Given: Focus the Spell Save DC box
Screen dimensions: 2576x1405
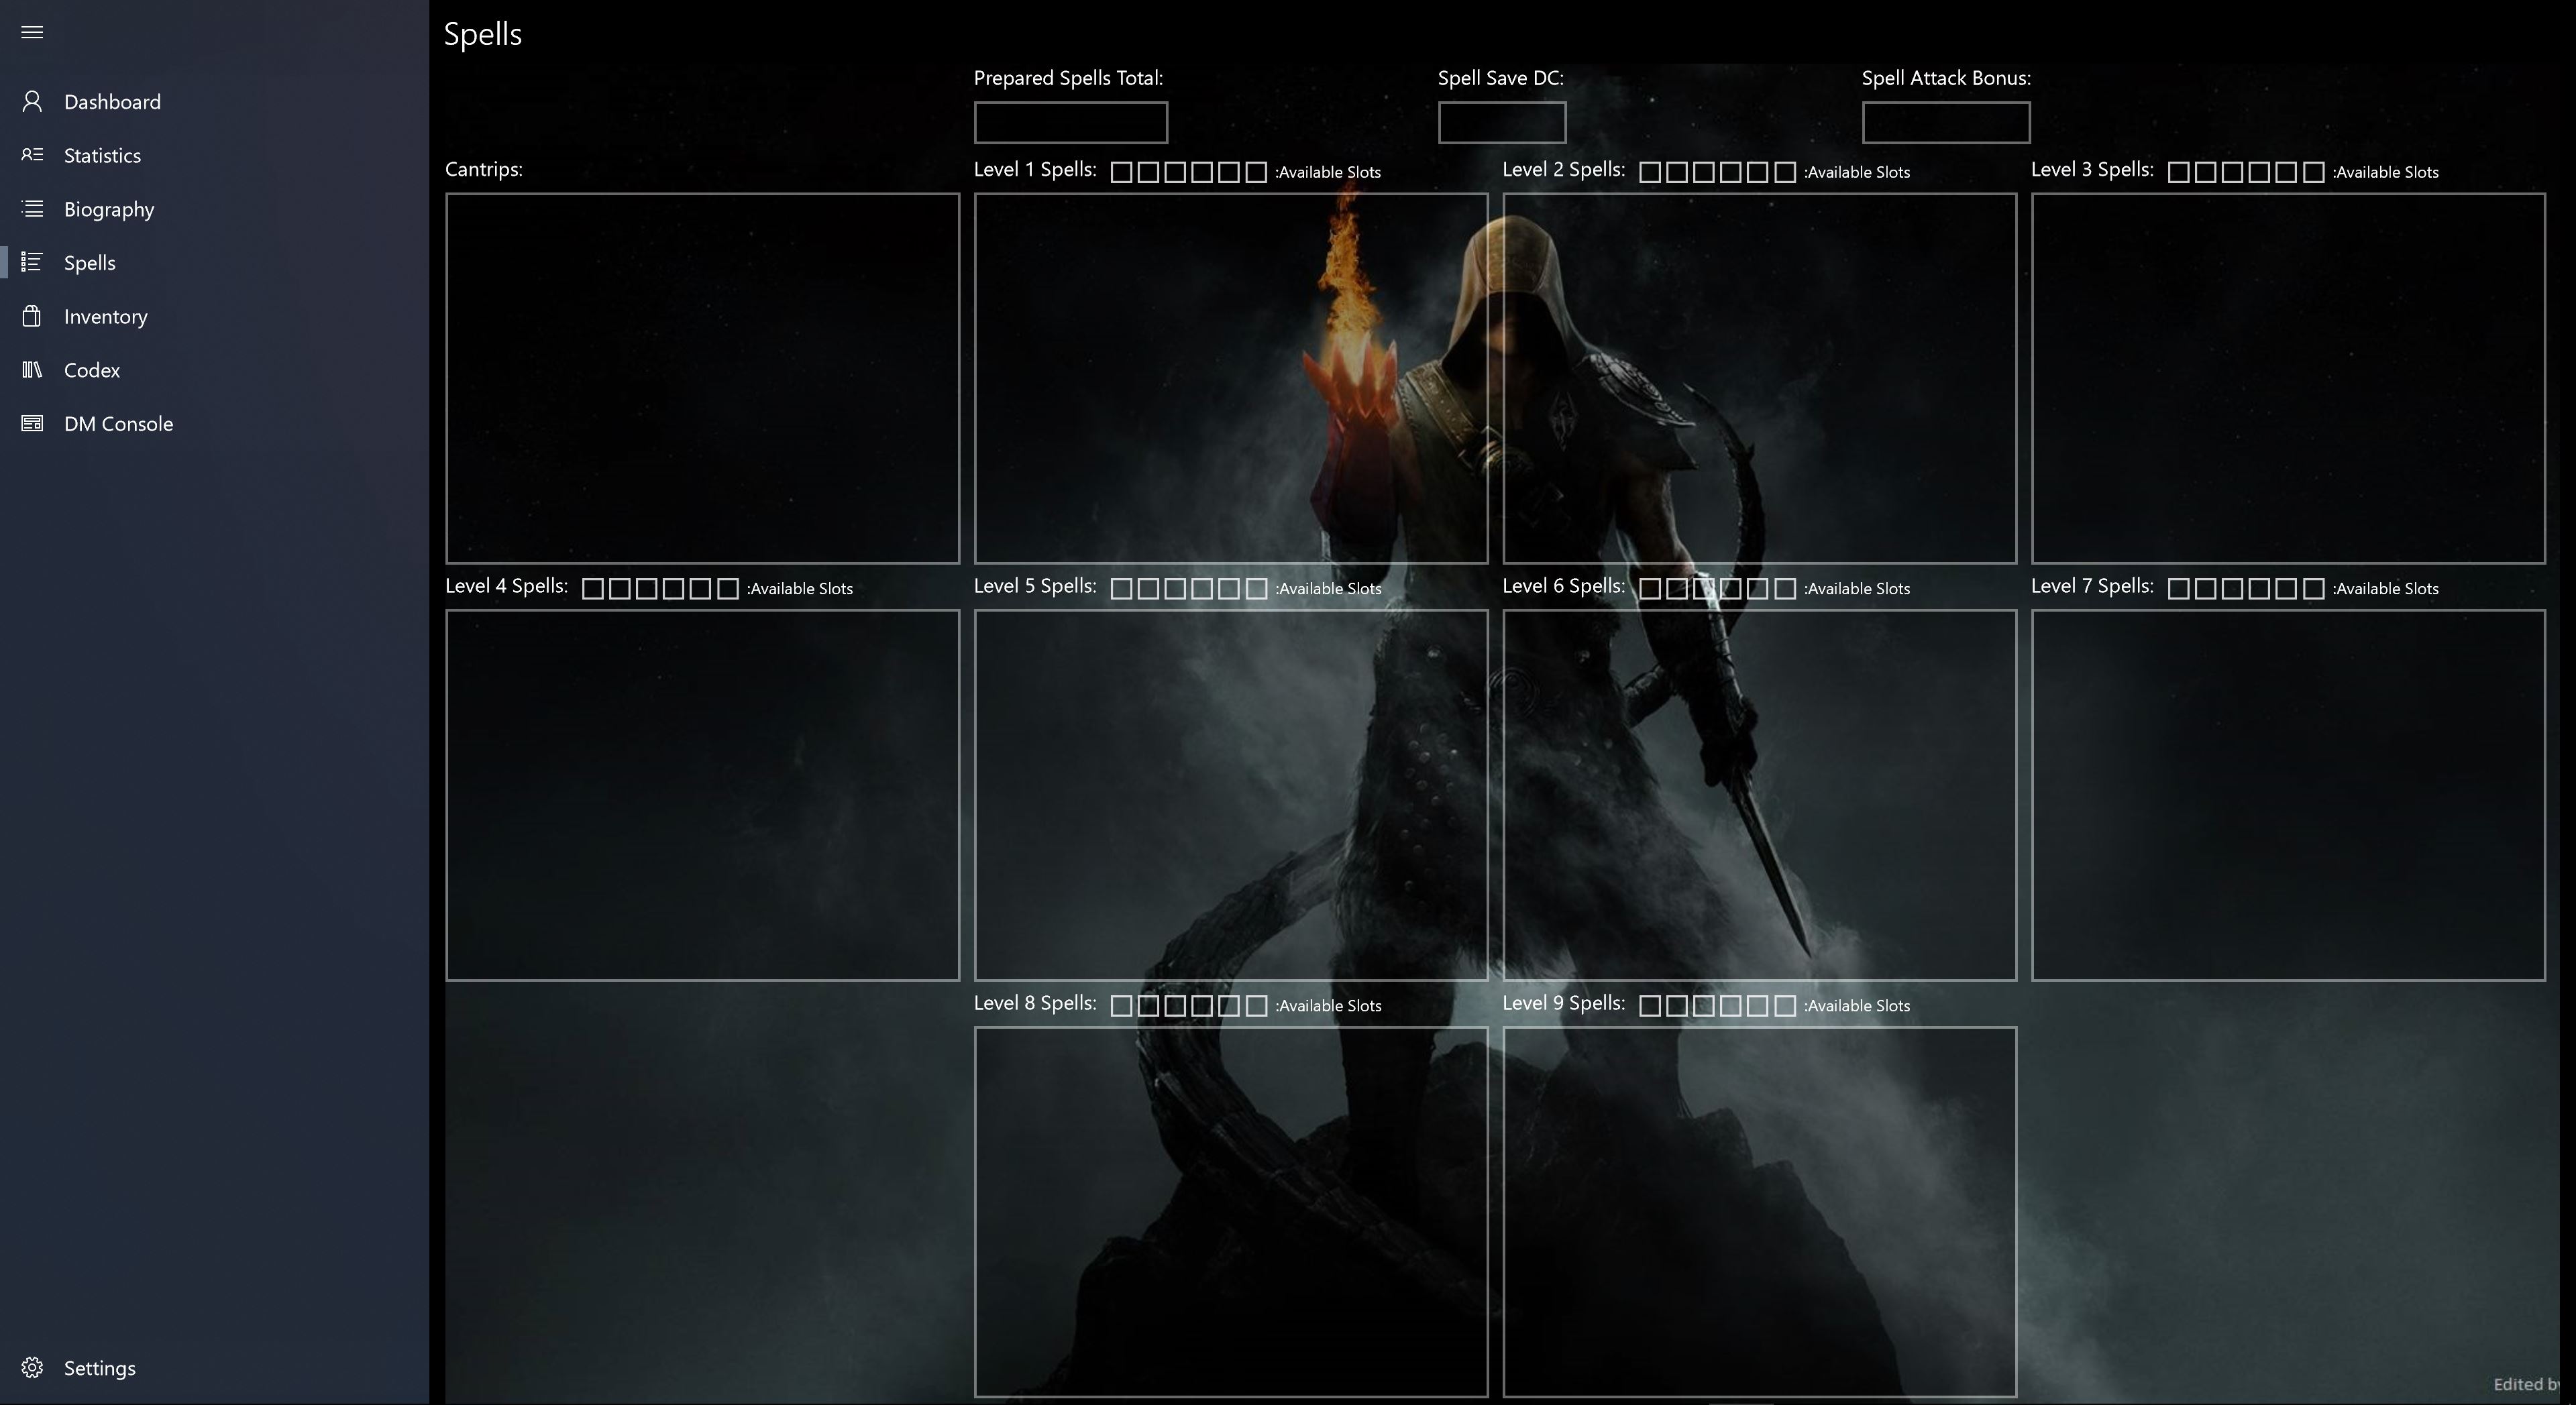Looking at the screenshot, I should click(1501, 122).
